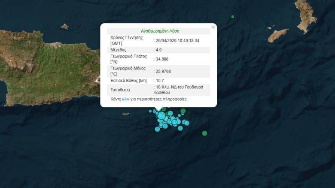
Task: Select the small green marker at the map's top
Action: click(x=233, y=17)
